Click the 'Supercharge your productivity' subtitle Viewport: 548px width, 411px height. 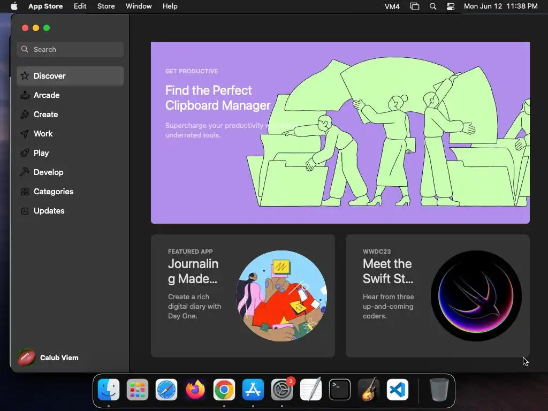click(231, 130)
